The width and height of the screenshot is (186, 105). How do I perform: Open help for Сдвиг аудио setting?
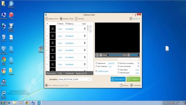[x=118, y=70]
